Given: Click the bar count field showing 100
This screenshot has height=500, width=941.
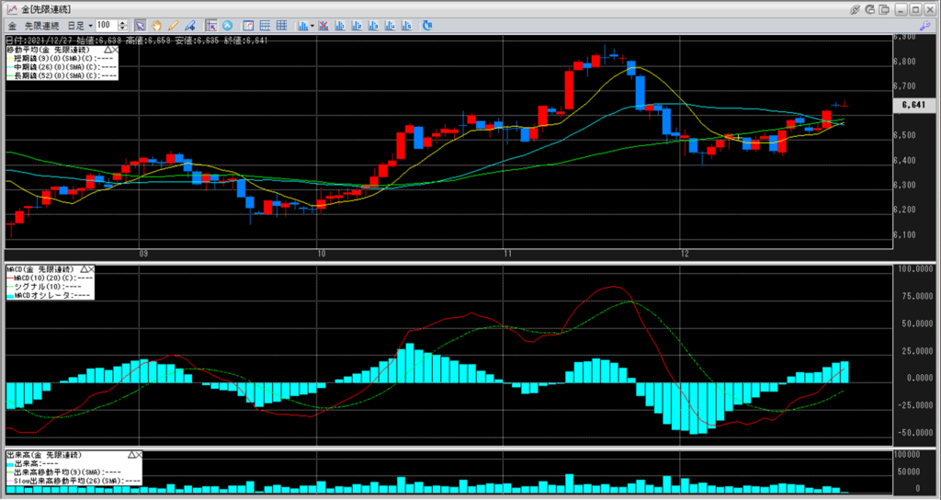Looking at the screenshot, I should point(105,25).
